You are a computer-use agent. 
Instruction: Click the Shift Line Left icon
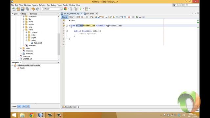pos(121,17)
